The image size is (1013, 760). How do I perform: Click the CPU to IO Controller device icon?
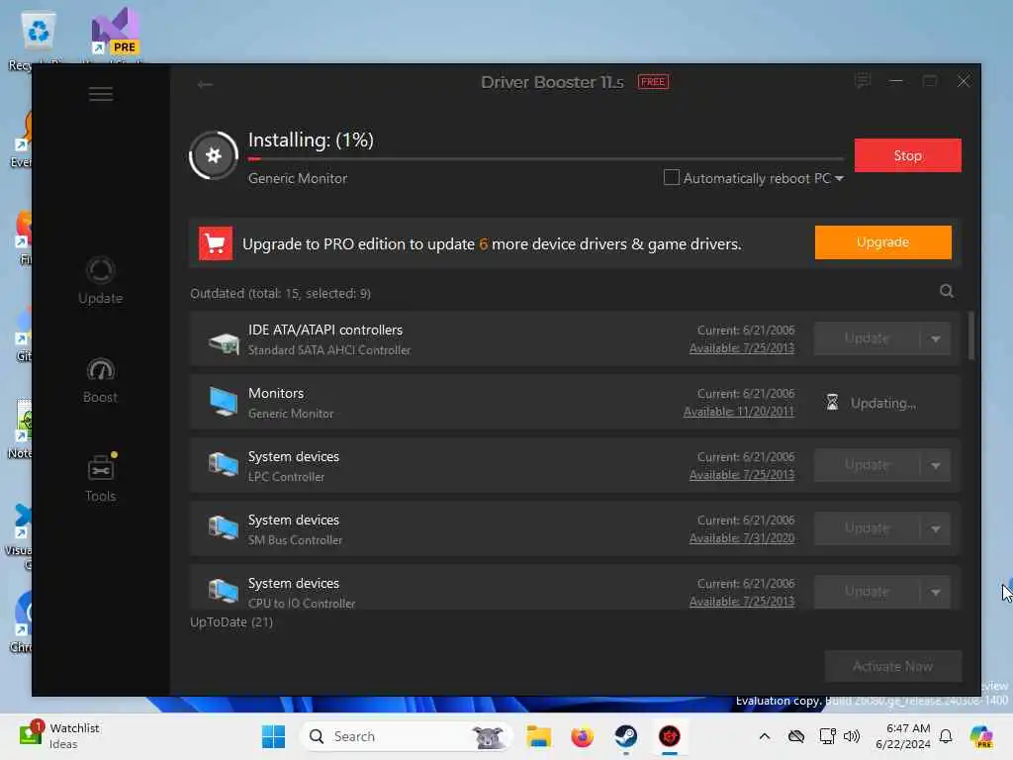224,591
